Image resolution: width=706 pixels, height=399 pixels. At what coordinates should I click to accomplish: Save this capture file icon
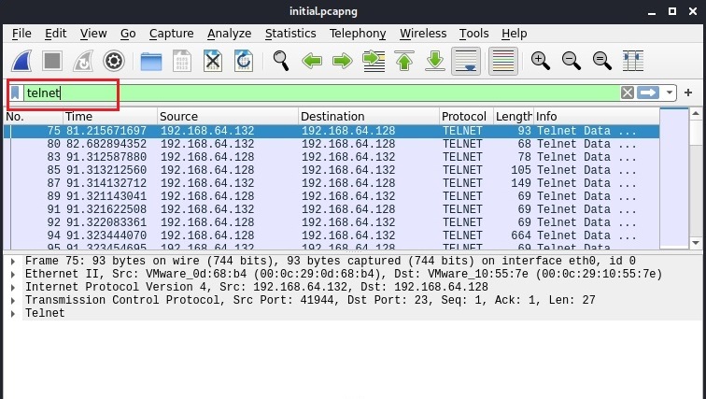[x=182, y=61]
